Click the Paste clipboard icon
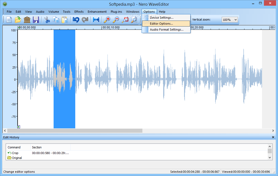Screen dimensions: 278x176 (65, 20)
